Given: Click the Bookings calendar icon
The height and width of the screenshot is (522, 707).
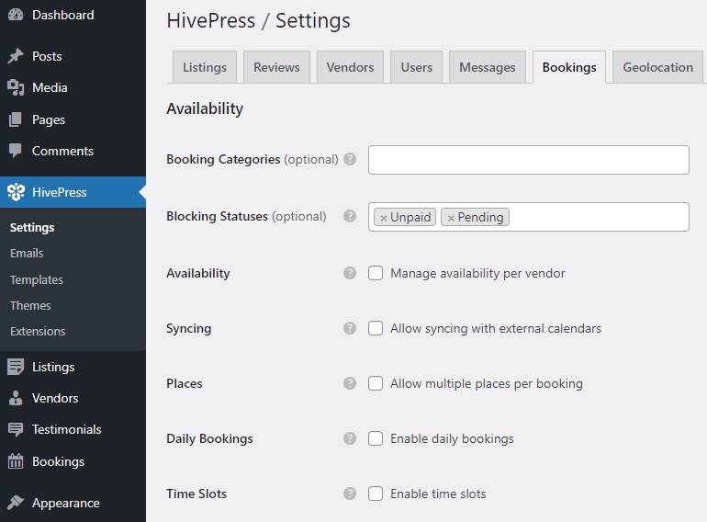Looking at the screenshot, I should tap(16, 461).
